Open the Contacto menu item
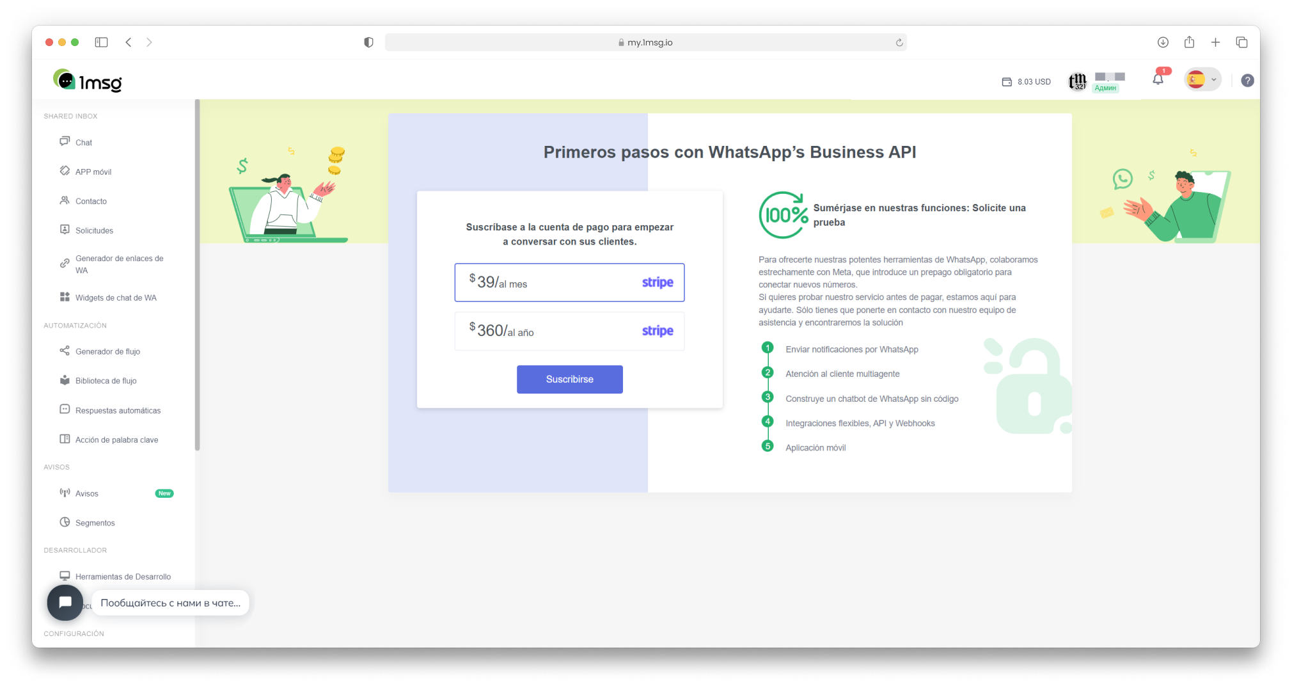The width and height of the screenshot is (1292, 686). (91, 201)
